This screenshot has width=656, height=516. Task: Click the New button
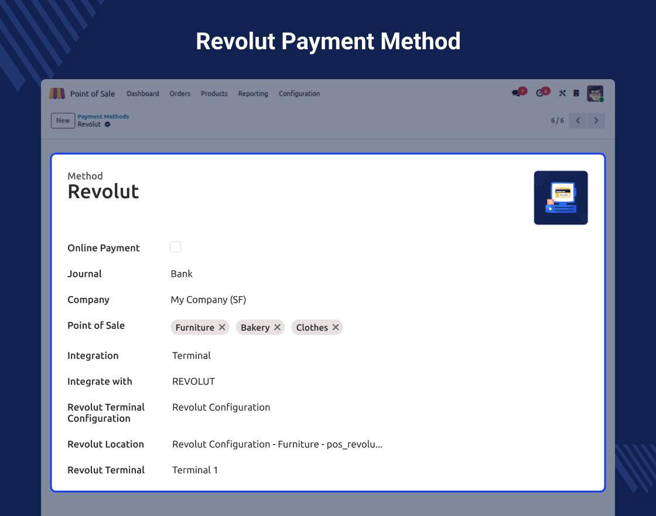coord(63,121)
